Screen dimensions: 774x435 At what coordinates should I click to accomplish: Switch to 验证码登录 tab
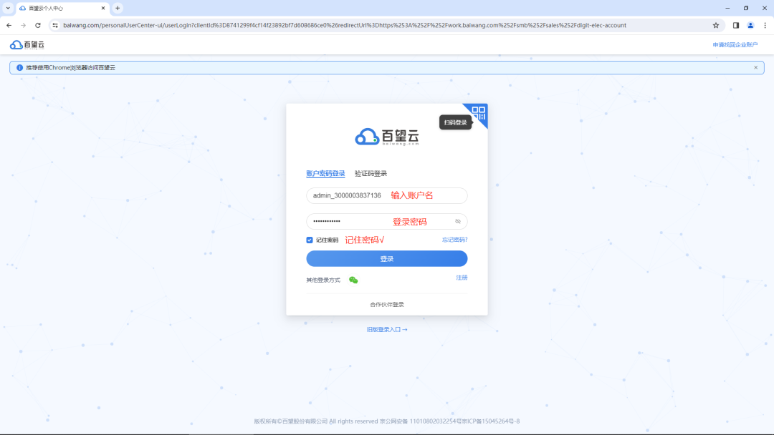[x=371, y=173]
